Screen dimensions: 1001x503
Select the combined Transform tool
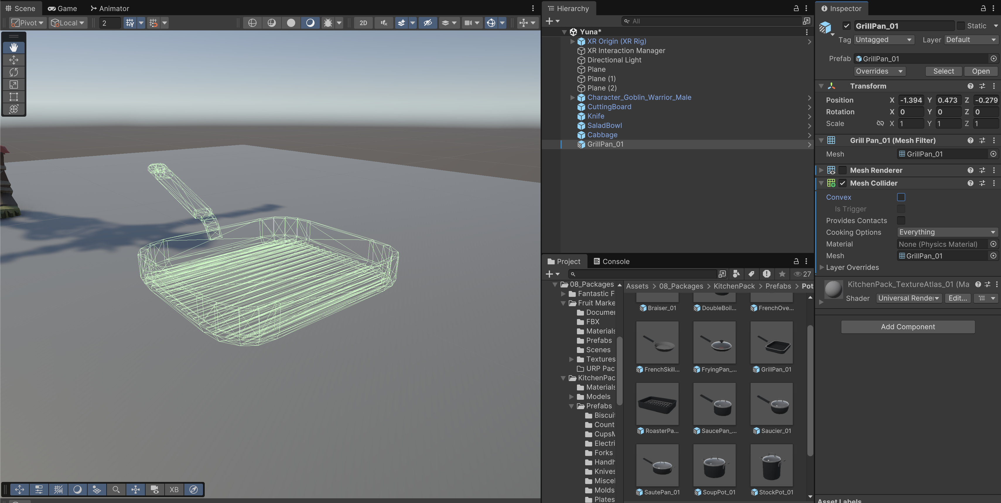point(13,109)
